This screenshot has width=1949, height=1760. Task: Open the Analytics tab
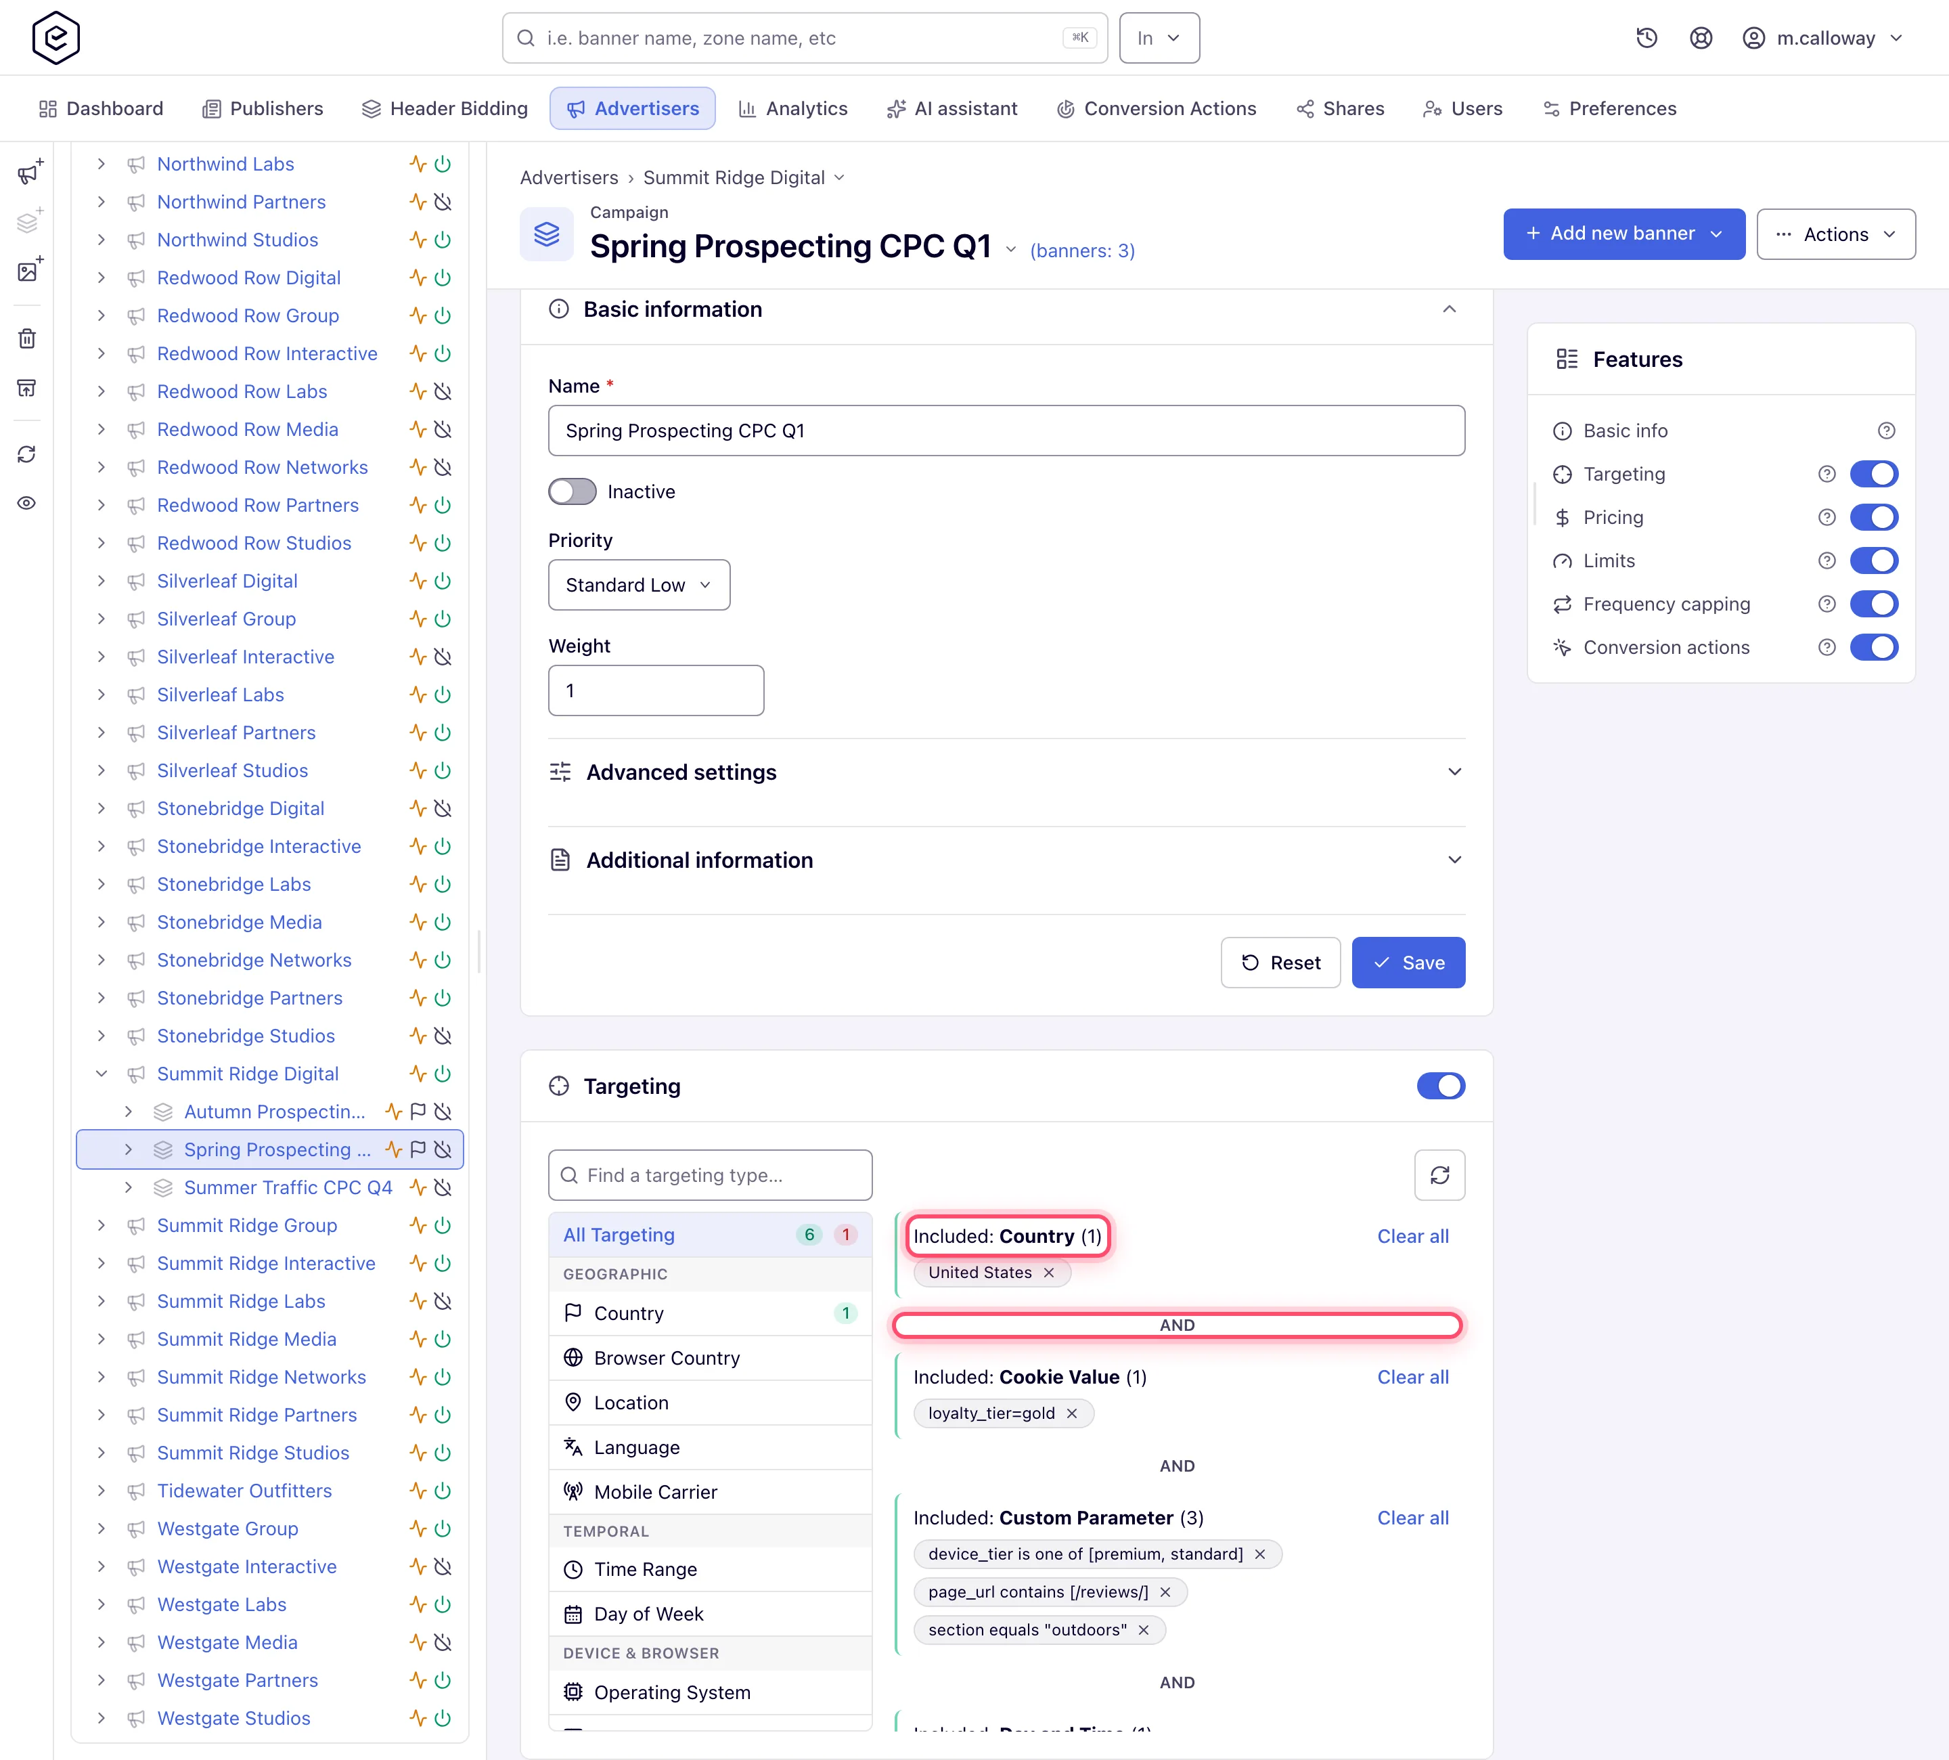pyautogui.click(x=792, y=108)
